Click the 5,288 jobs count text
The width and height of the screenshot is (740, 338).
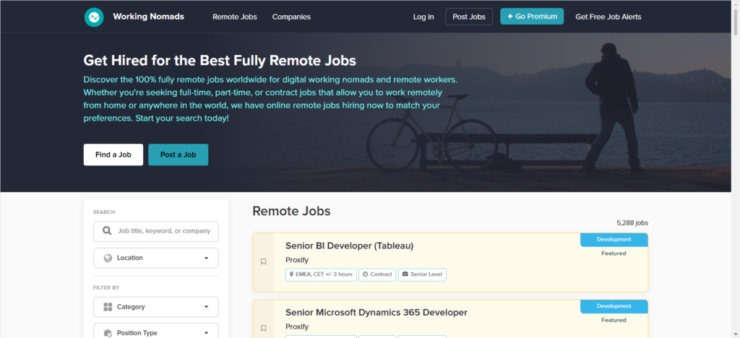coord(632,223)
